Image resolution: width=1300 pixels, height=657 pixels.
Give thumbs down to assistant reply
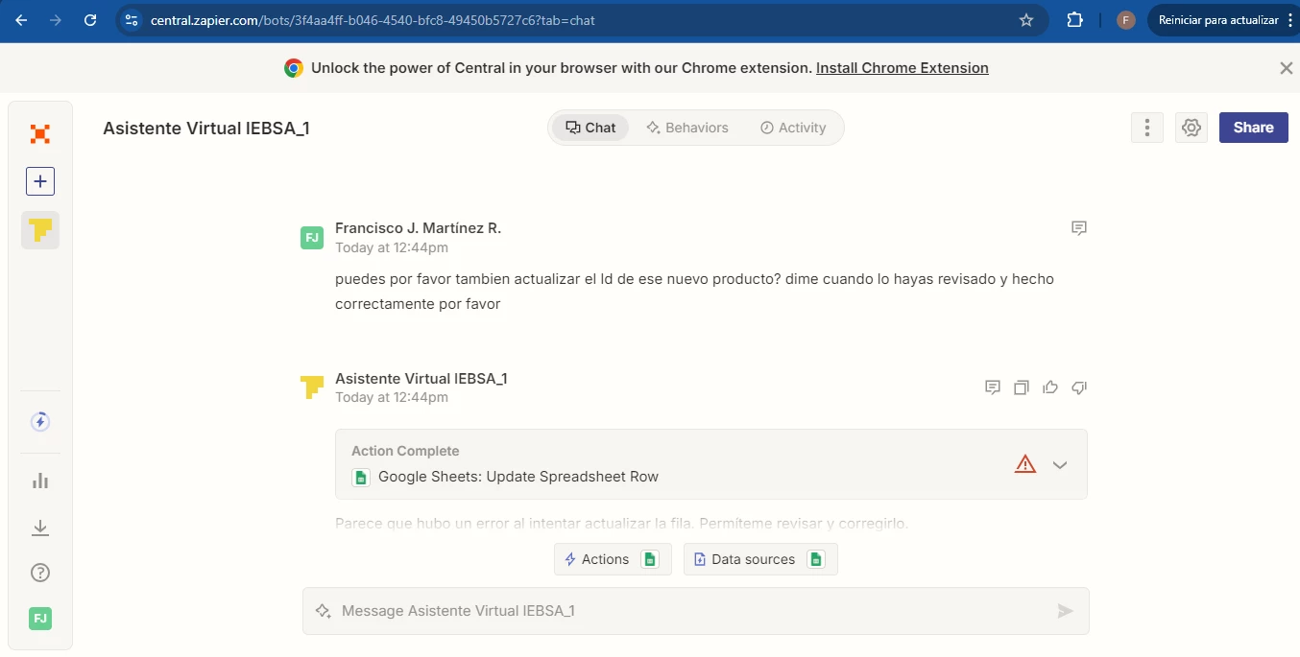pos(1079,387)
